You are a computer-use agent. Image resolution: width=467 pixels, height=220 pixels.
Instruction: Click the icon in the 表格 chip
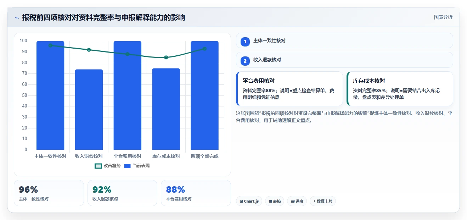[x=270, y=201]
